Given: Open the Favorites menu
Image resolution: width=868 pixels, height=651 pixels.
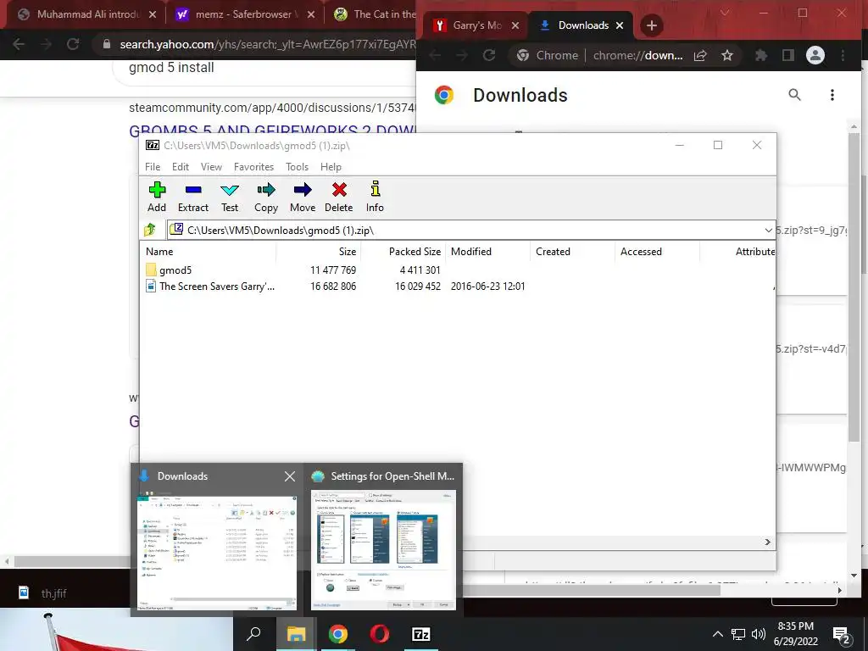Looking at the screenshot, I should pyautogui.click(x=253, y=167).
